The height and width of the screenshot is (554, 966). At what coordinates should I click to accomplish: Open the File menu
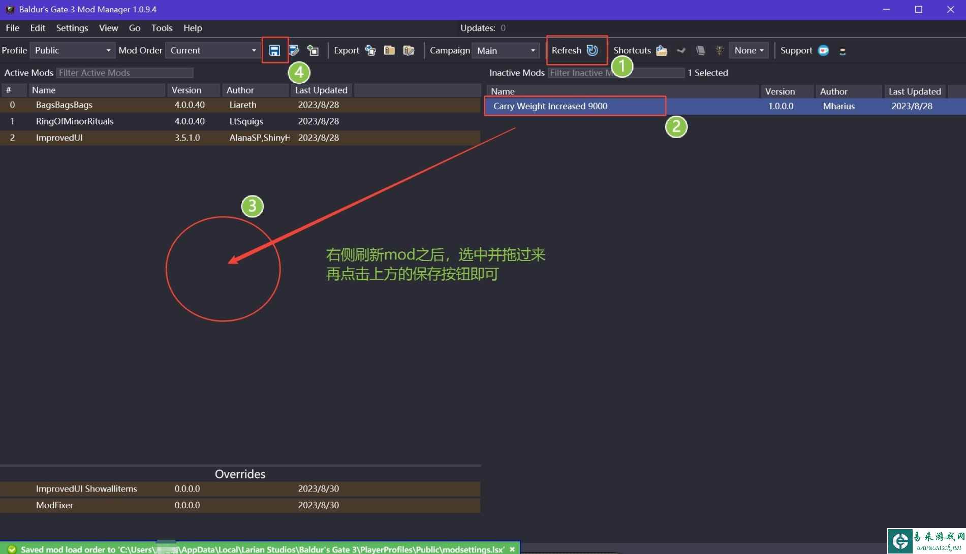coord(12,28)
